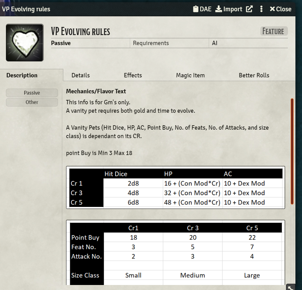This screenshot has height=290, width=302.
Task: Click the download arrow next to Import
Action: click(x=218, y=9)
